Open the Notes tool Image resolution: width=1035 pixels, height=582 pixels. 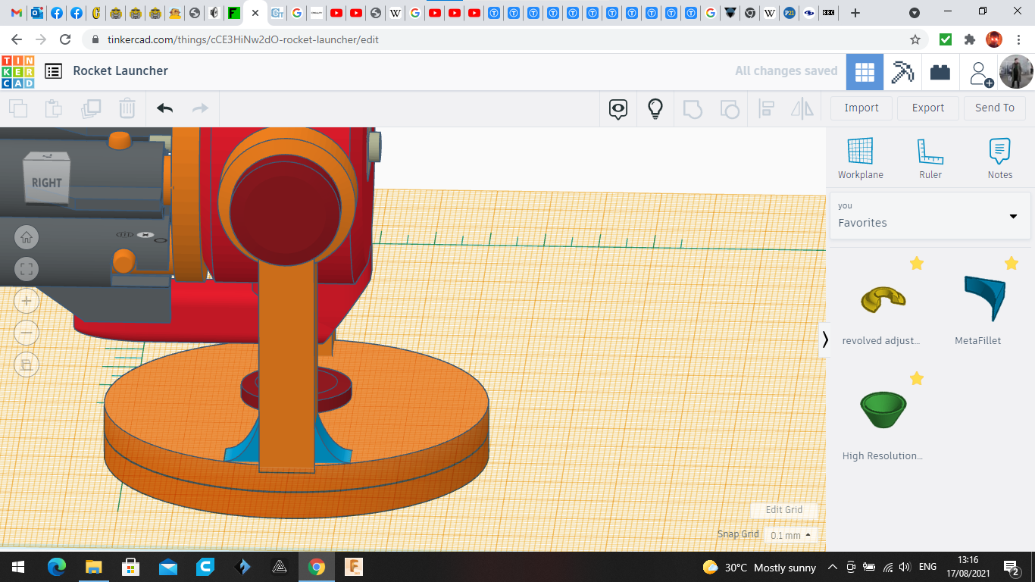[999, 158]
